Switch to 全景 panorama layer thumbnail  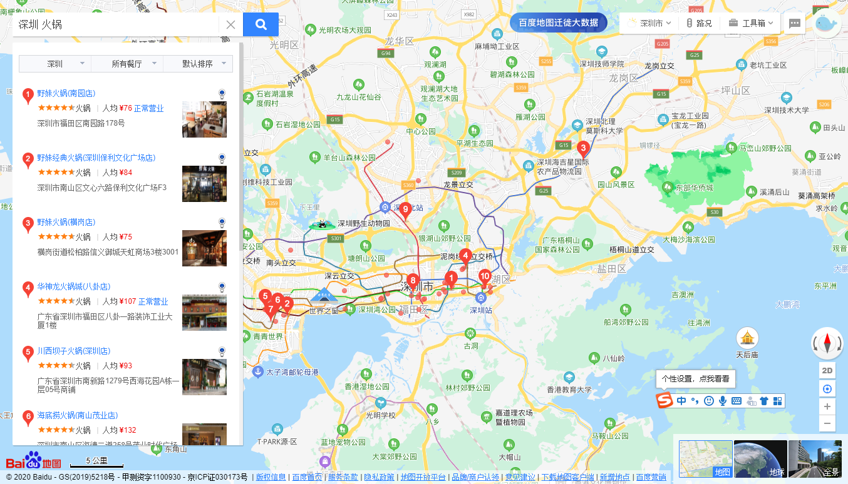815,459
